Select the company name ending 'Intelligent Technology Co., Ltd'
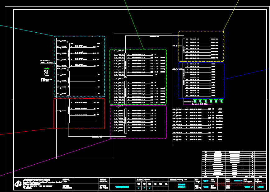 [x=42, y=182]
